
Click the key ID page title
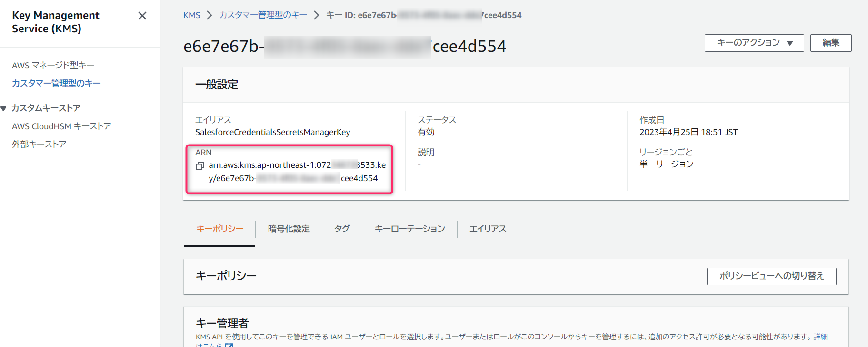pos(345,46)
